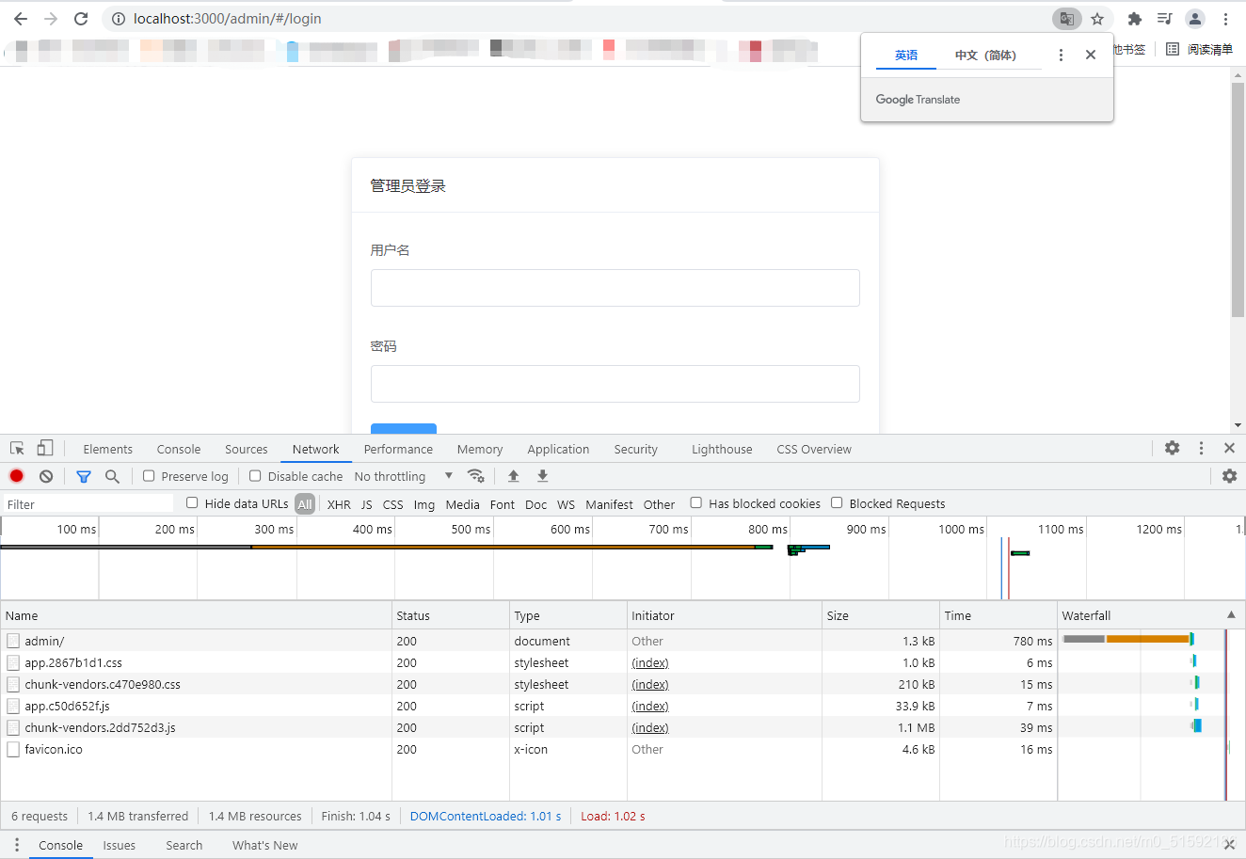Filter requests by XHR
This screenshot has height=859, width=1246.
(x=339, y=505)
